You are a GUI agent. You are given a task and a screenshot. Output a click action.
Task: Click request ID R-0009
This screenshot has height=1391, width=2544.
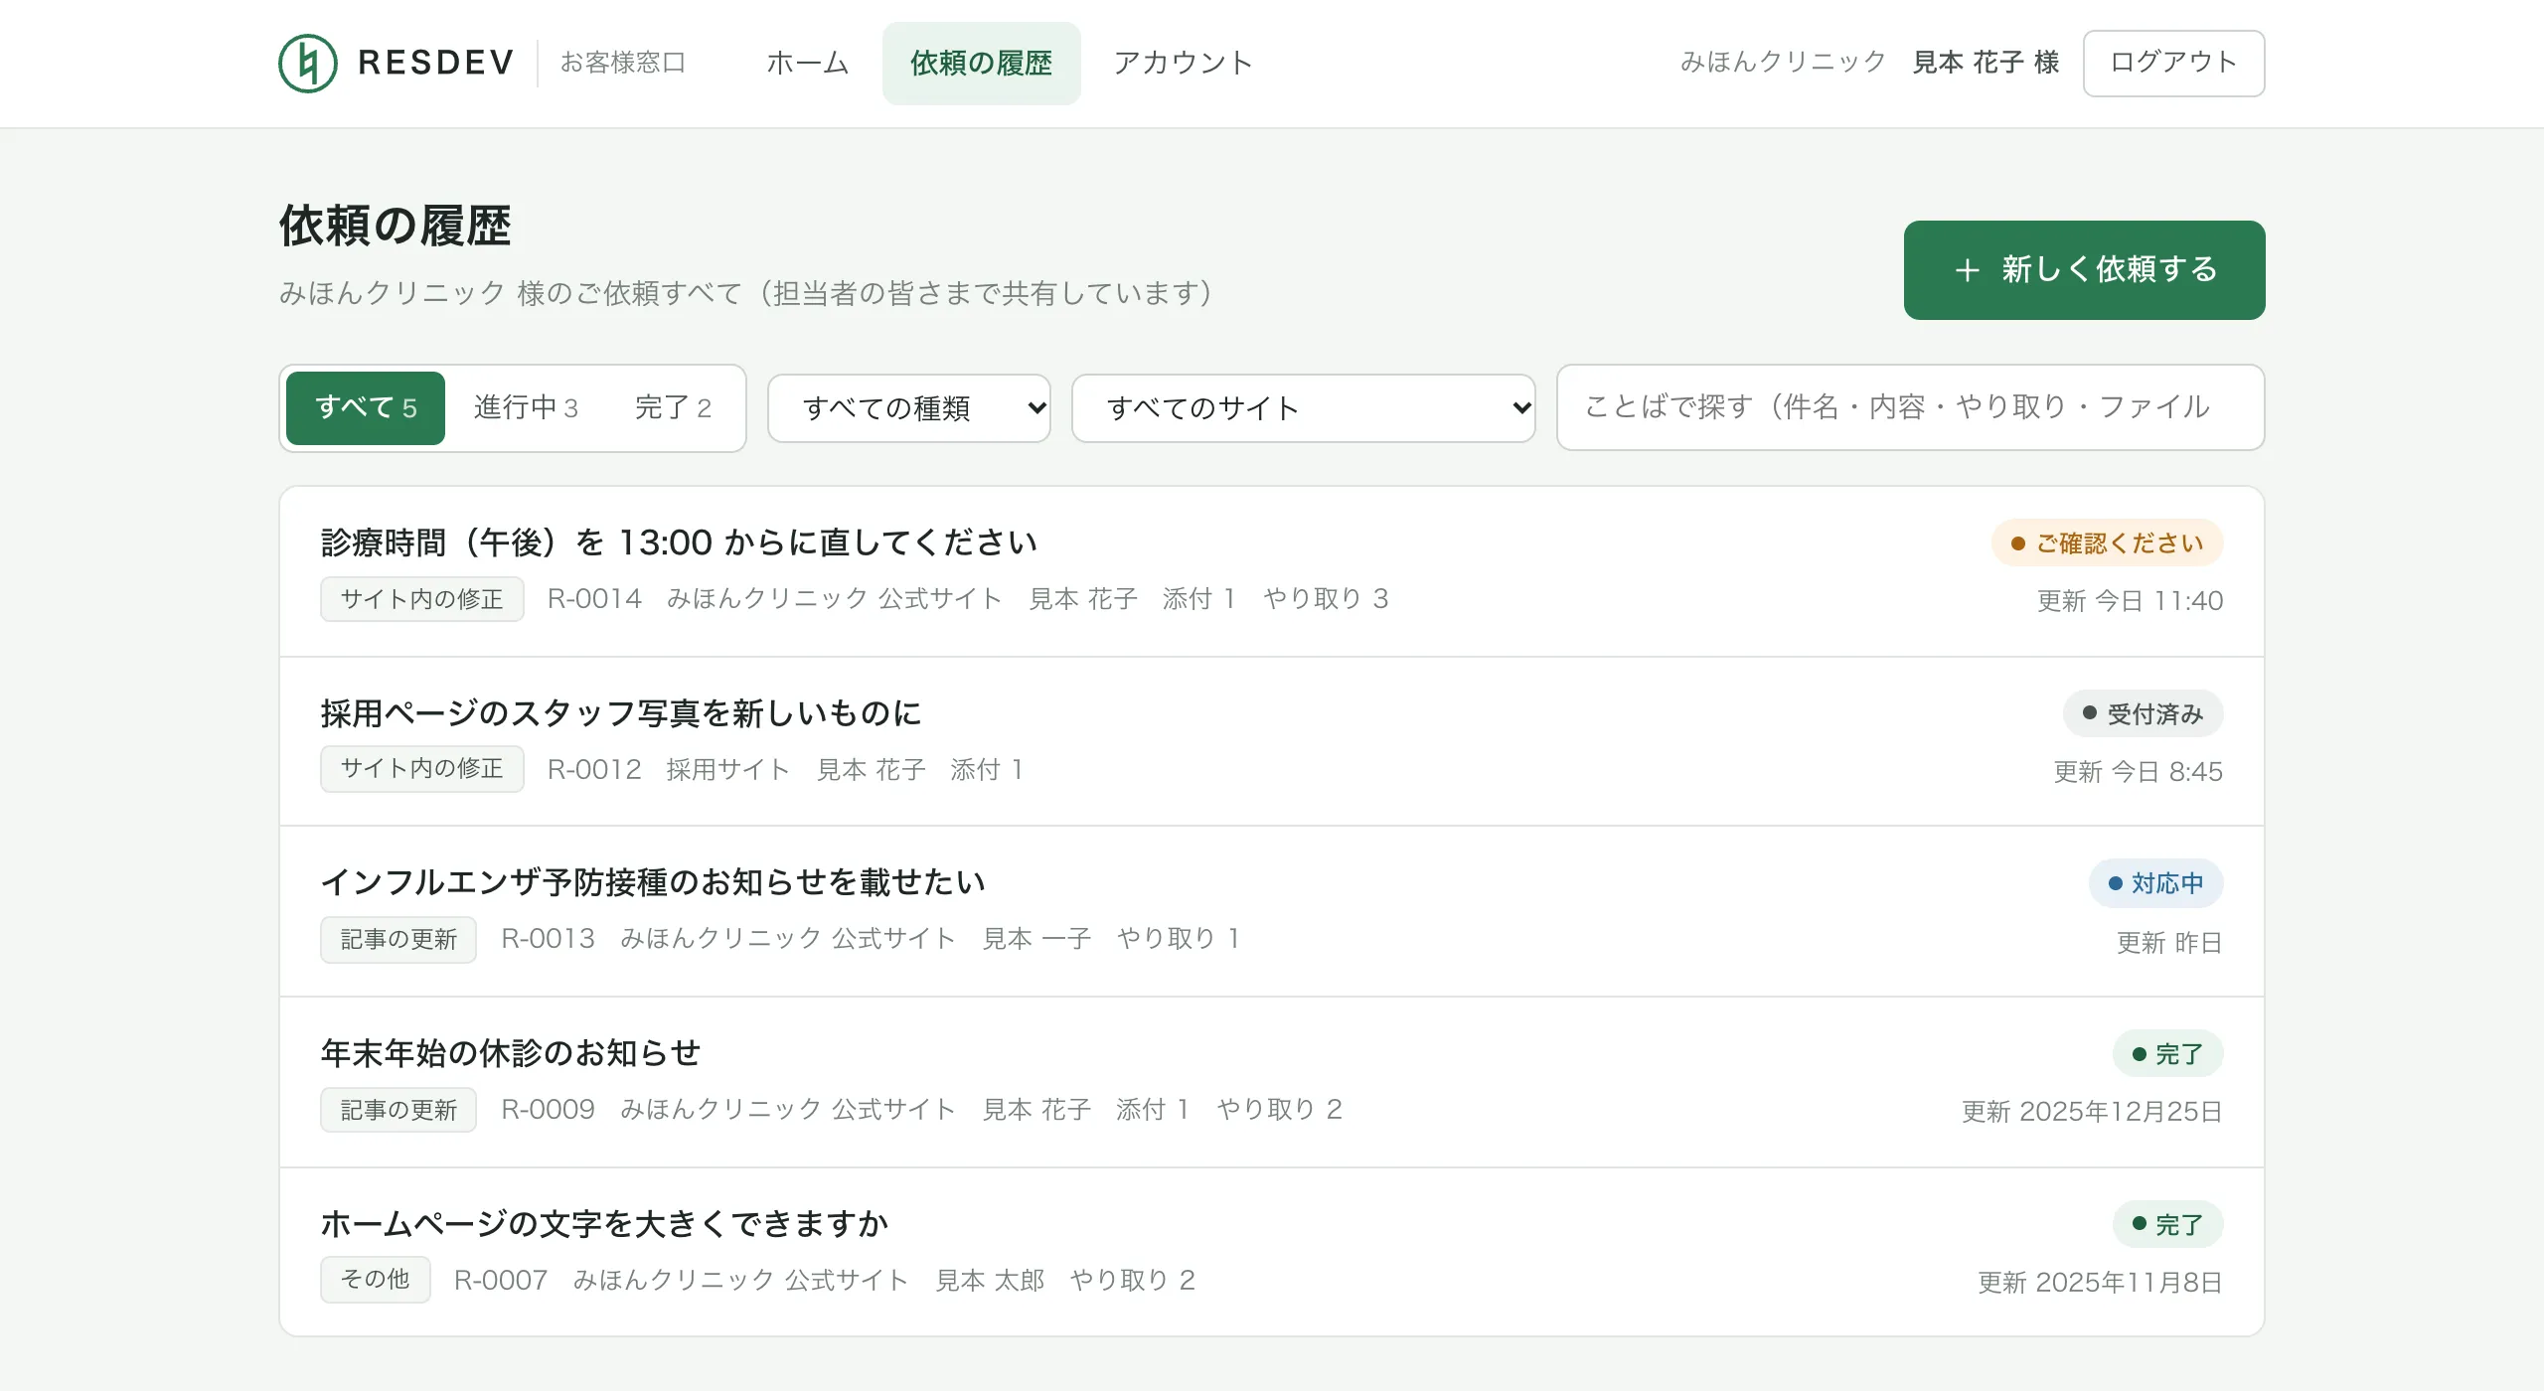(x=548, y=1110)
